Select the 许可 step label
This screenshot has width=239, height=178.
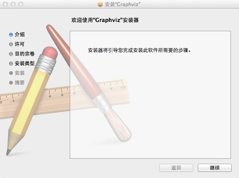tap(20, 44)
